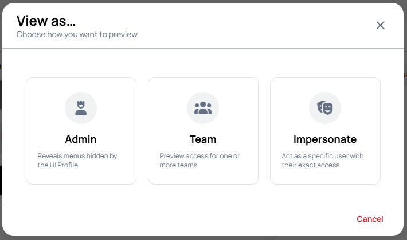The image size is (407, 240).
Task: Click "Choose how you want to preview" subtitle
Action: [77, 34]
